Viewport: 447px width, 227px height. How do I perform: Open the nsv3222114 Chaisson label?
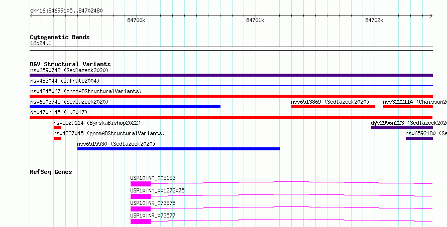[415, 102]
